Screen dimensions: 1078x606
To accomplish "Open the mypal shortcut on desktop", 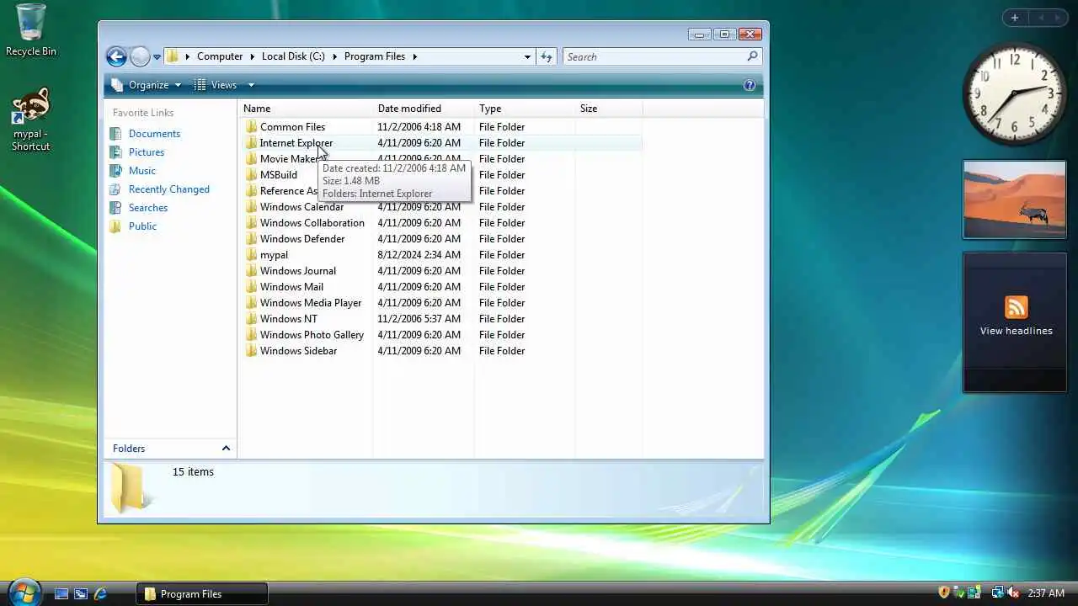I will [31, 120].
